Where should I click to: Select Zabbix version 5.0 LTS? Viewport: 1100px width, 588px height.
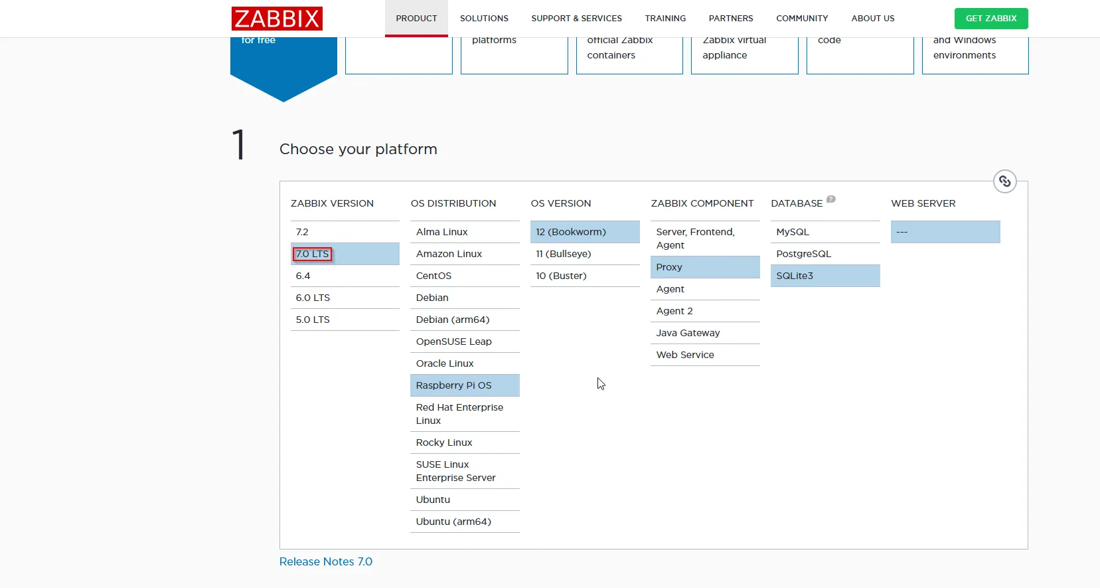[345, 320]
